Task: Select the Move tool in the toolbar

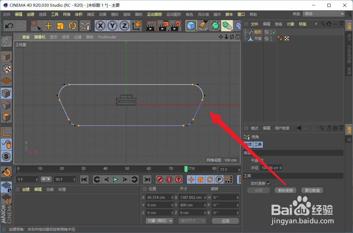Action: click(x=48, y=26)
